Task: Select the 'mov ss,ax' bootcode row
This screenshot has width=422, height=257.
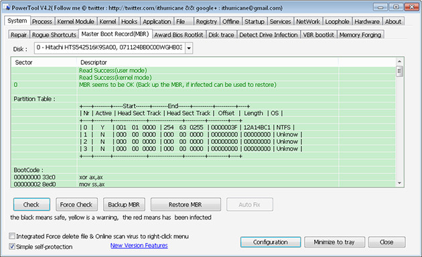Action: click(203, 184)
